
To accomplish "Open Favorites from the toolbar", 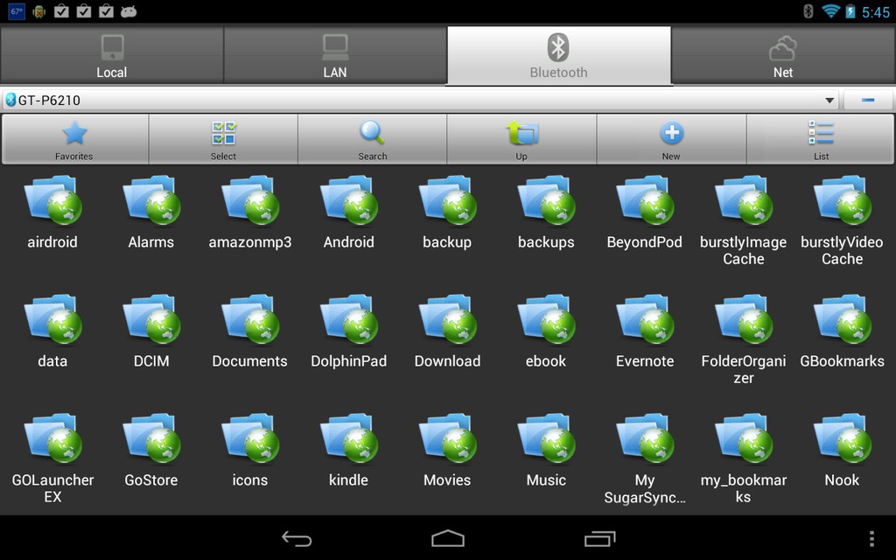I will [74, 139].
